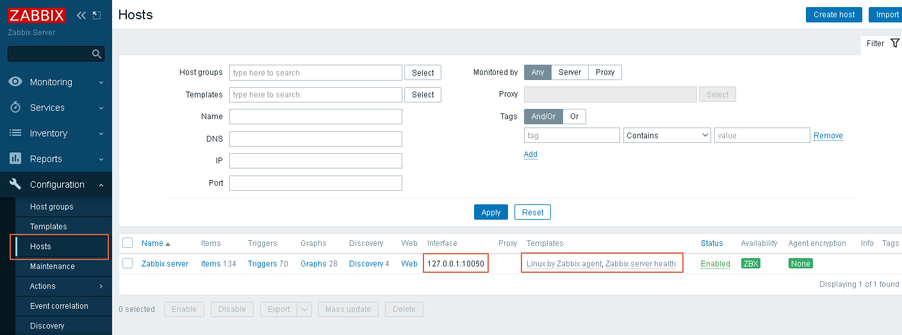Click the Zabbix logo

tap(37, 15)
